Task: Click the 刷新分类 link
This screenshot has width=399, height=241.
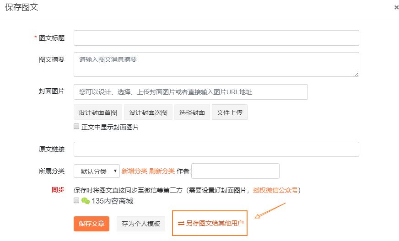Action: (162, 171)
